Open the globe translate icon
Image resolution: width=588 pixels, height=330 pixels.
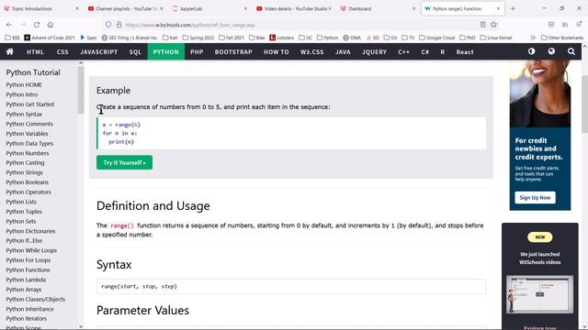551,51
